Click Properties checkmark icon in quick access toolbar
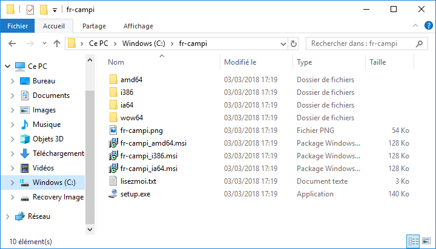The image size is (436, 249). click(x=30, y=10)
